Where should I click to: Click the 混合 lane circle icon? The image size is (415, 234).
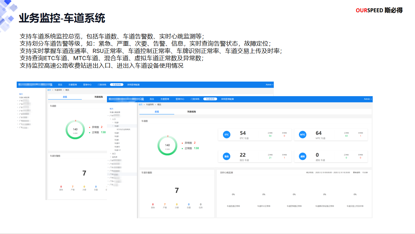(x=227, y=156)
